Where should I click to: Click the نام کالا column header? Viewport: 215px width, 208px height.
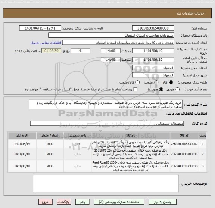pos(131,136)
